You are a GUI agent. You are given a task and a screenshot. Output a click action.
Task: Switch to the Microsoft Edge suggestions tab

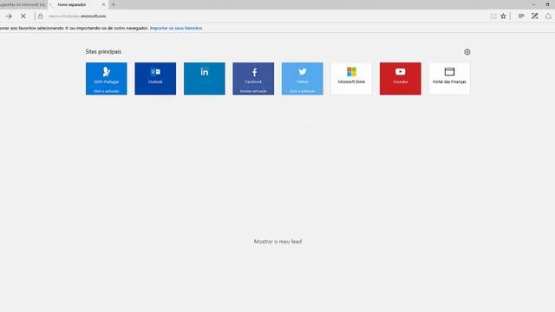point(23,4)
